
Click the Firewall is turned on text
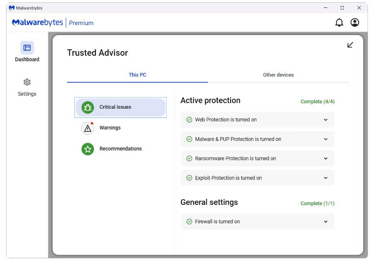click(x=217, y=222)
